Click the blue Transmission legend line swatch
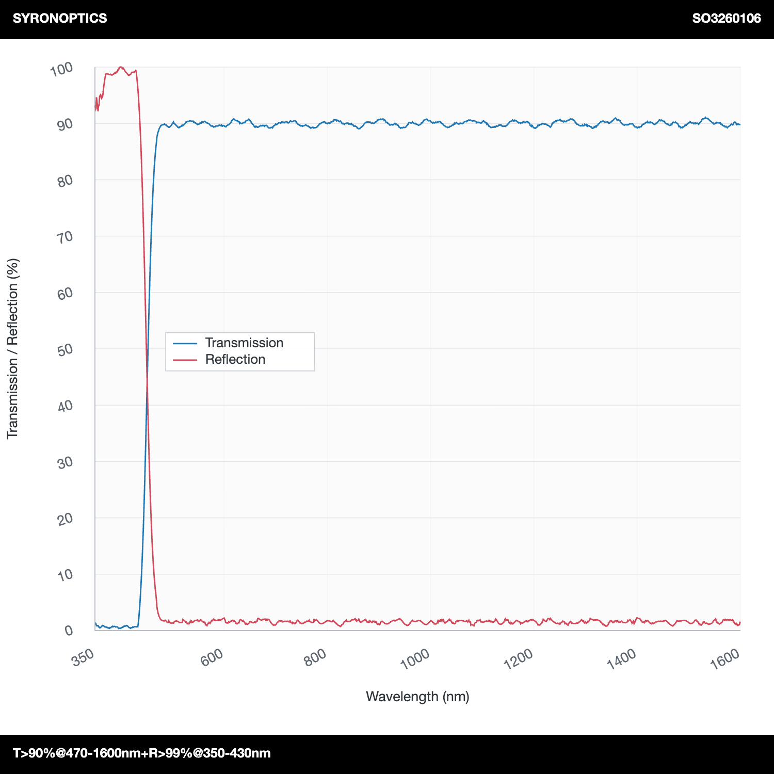This screenshot has width=774, height=774. (185, 343)
